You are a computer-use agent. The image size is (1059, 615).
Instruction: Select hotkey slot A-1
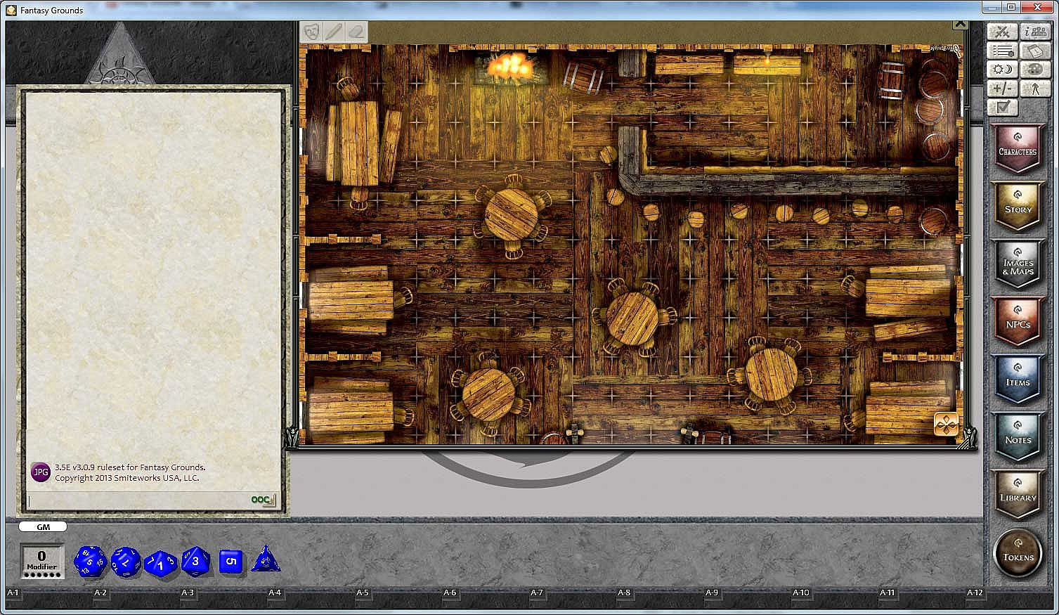13,593
